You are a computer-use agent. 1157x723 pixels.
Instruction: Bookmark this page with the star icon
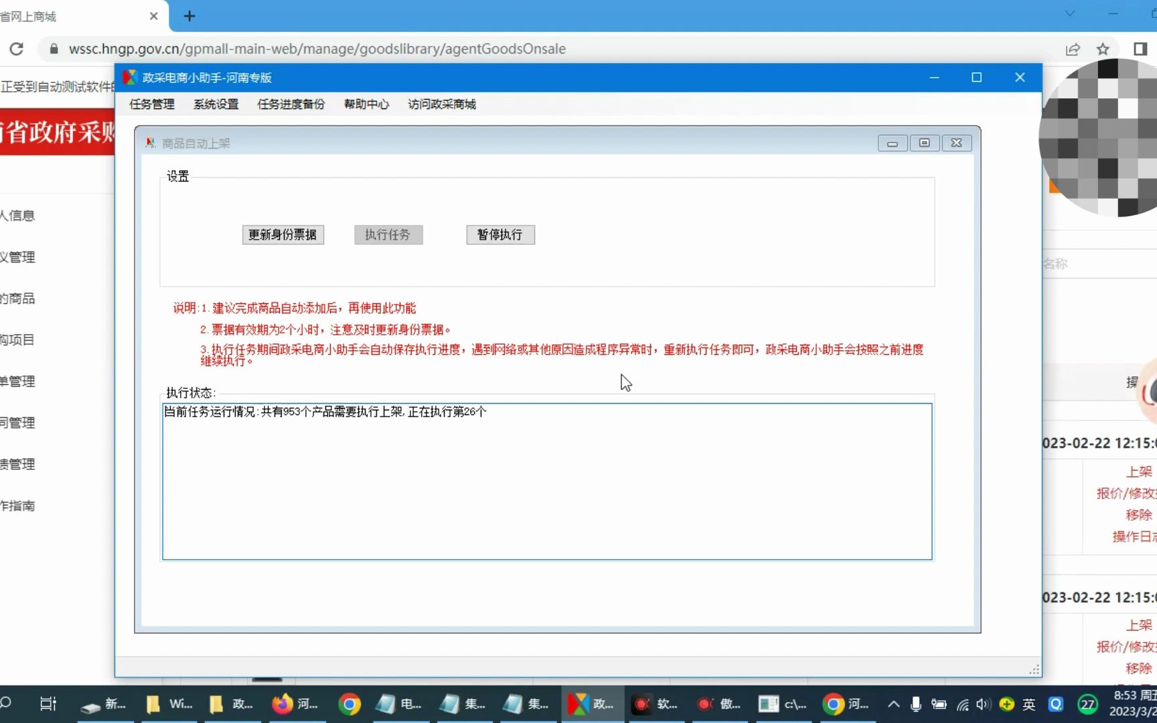[x=1103, y=48]
